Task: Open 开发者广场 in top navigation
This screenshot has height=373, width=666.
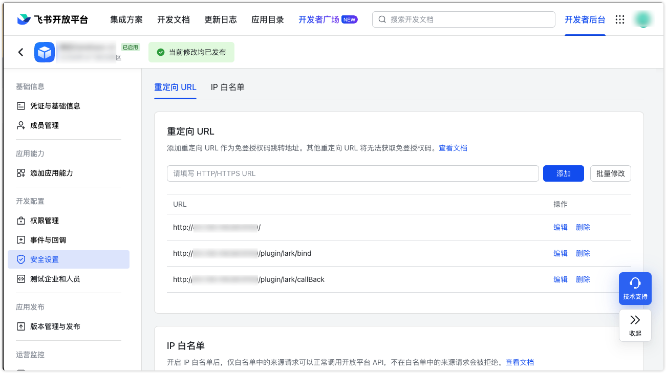Action: tap(319, 19)
